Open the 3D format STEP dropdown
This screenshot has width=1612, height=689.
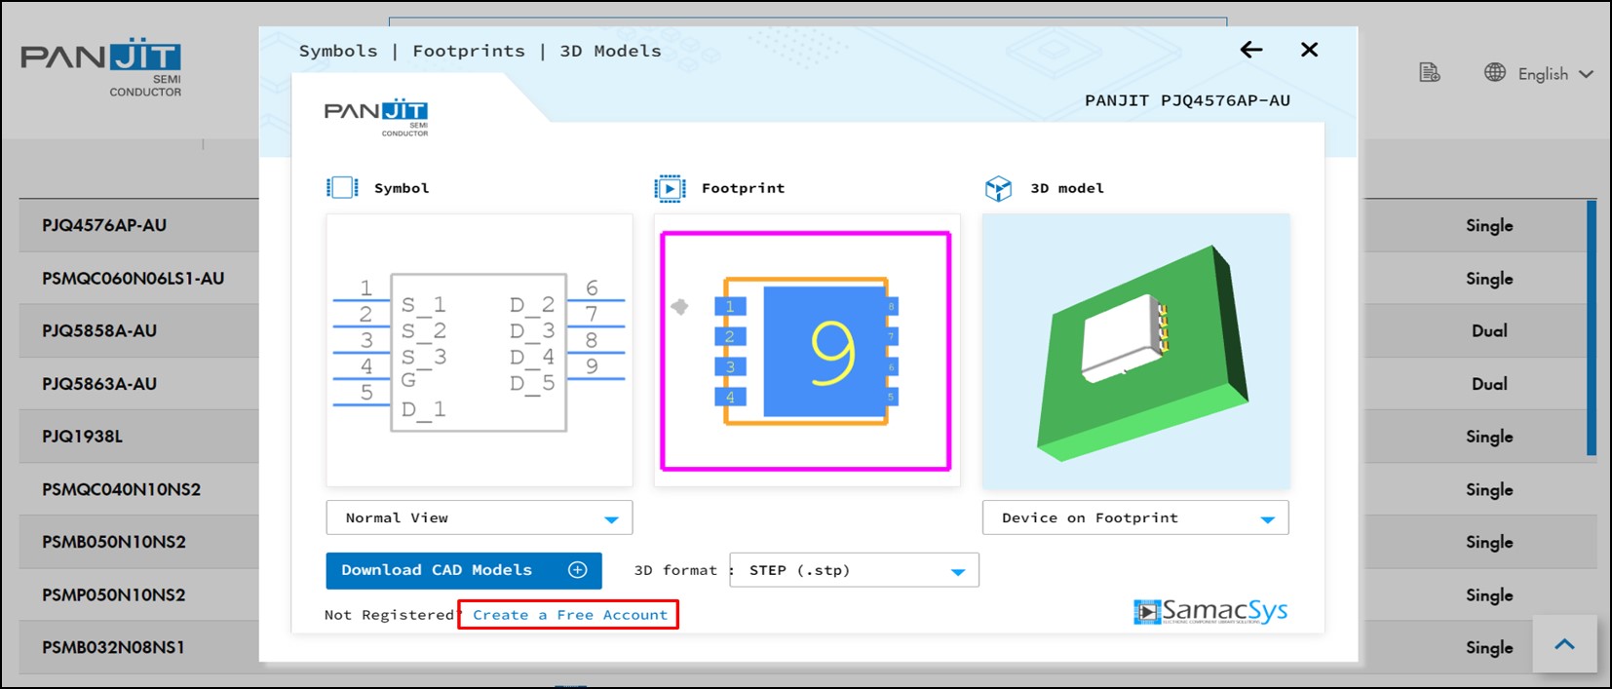tap(854, 570)
